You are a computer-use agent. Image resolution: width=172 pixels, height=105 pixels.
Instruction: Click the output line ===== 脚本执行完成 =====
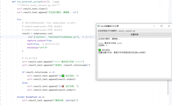(110, 43)
